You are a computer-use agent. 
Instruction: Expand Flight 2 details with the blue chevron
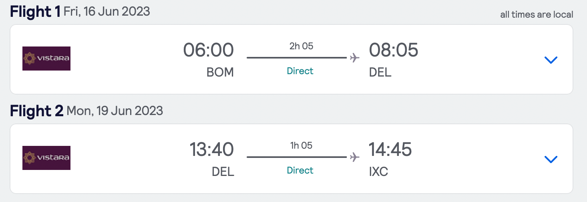point(551,160)
